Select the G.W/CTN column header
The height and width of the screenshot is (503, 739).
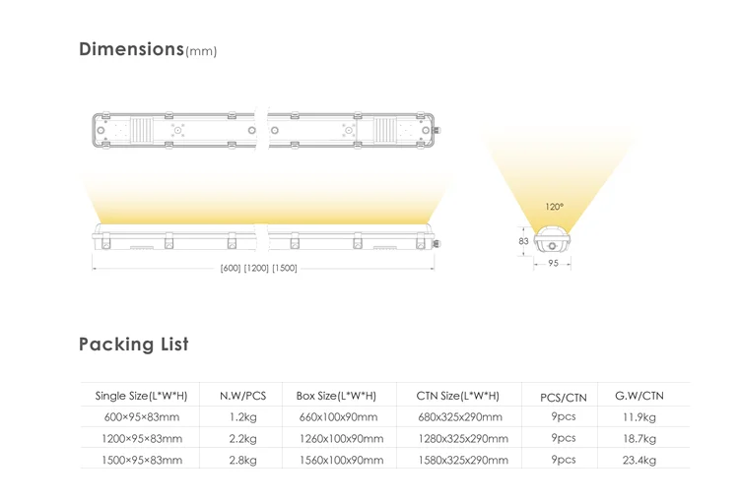638,396
